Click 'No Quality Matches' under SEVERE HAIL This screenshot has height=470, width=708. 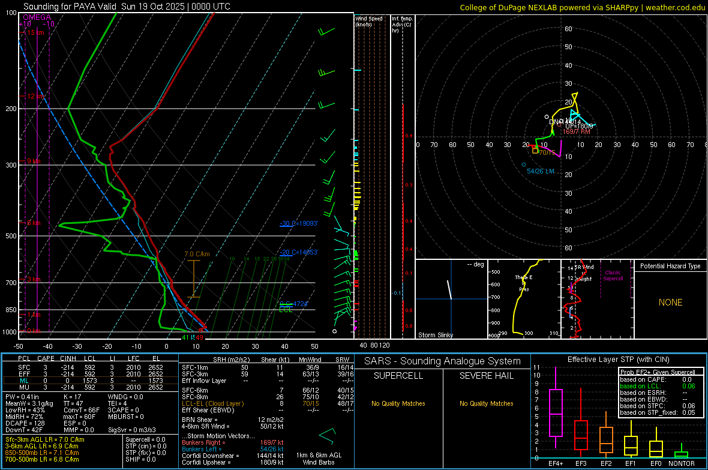pos(486,403)
